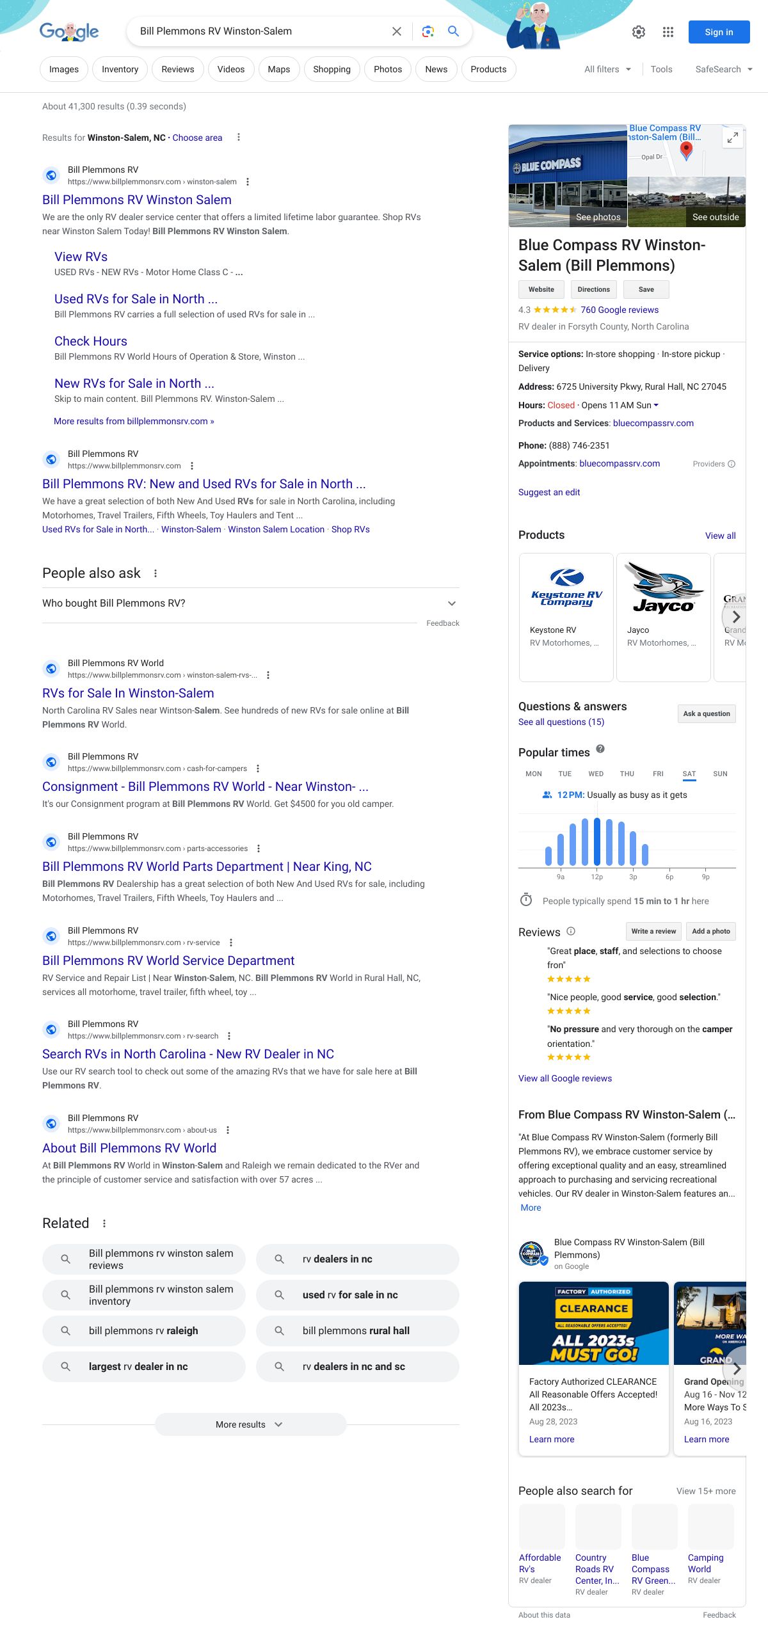This screenshot has width=768, height=1649.
Task: Open three-dot menu beside People also ask
Action: point(156,573)
